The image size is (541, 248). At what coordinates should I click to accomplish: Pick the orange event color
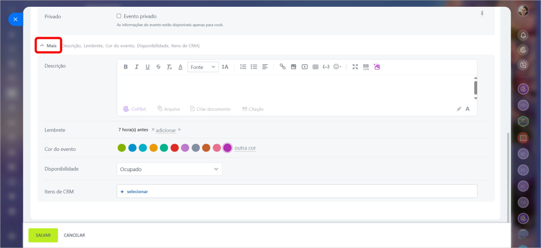153,148
